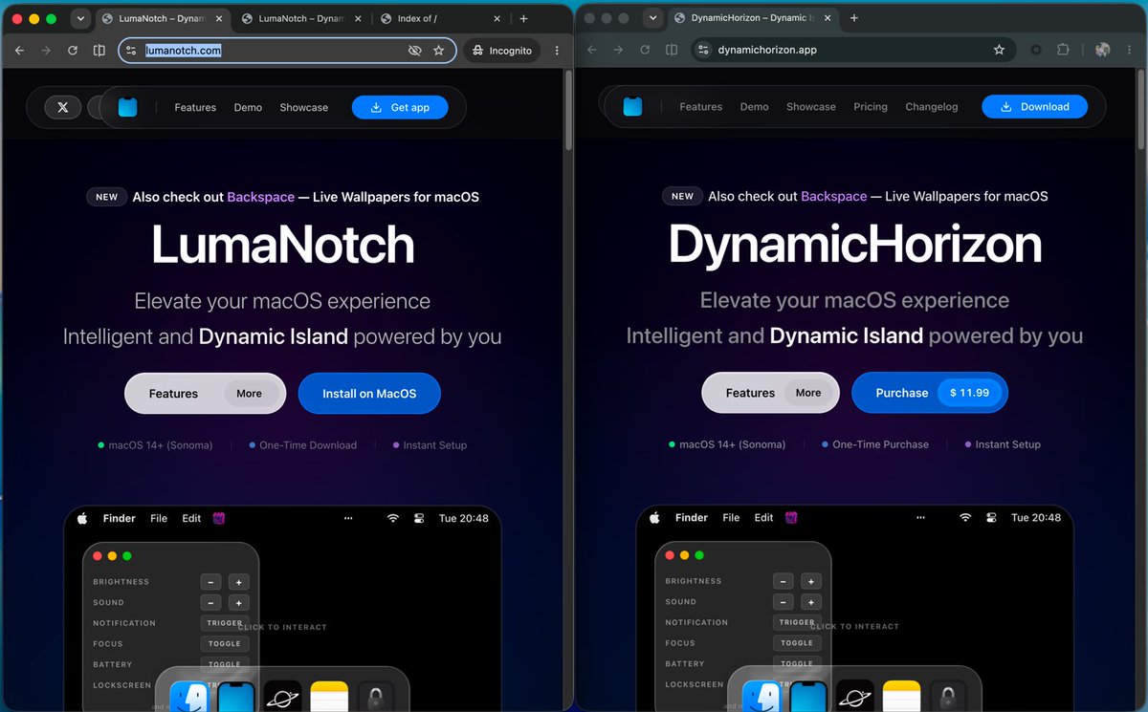
Task: Click the tracking protection eye icon in LumaNotch address bar
Action: (414, 51)
